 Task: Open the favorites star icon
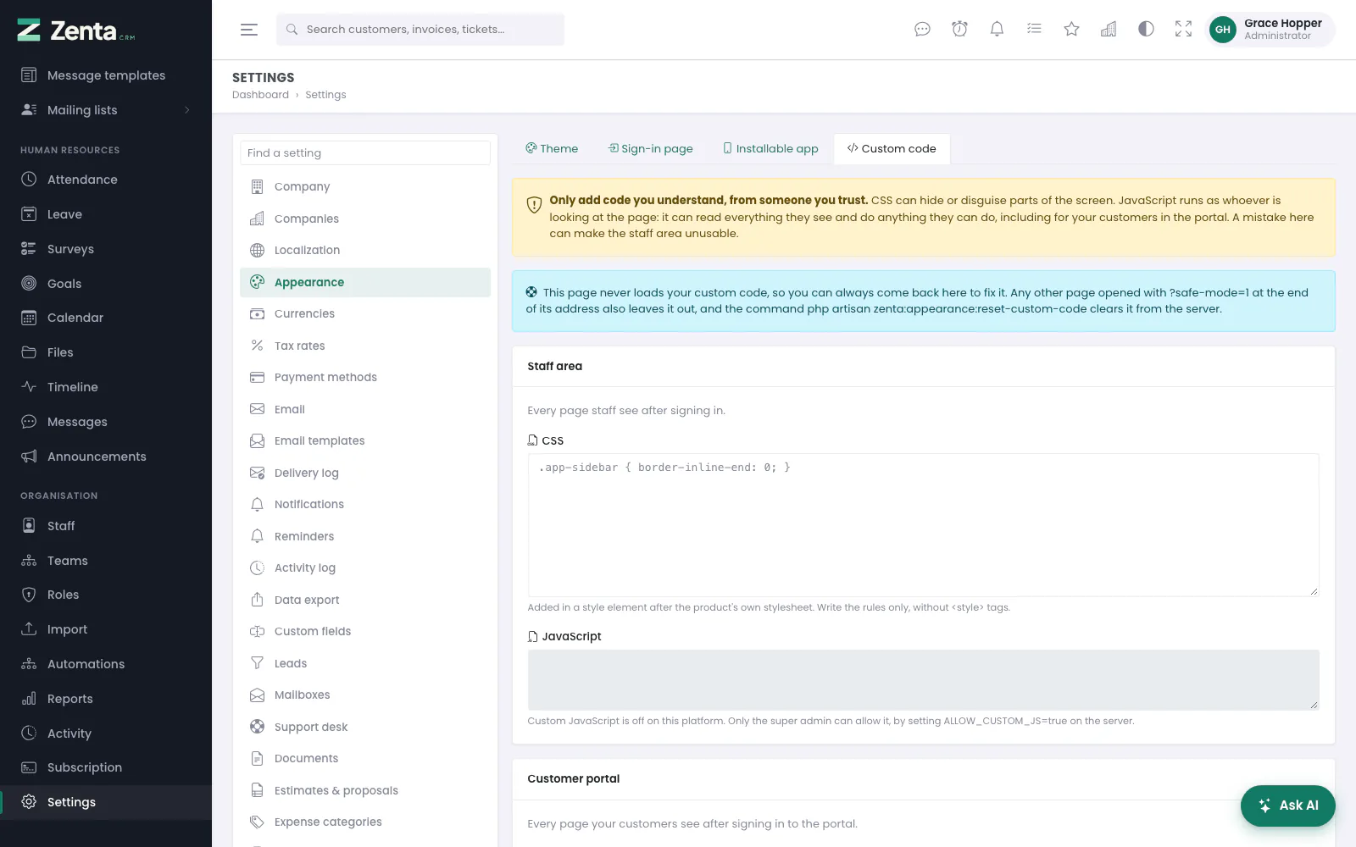coord(1071,30)
